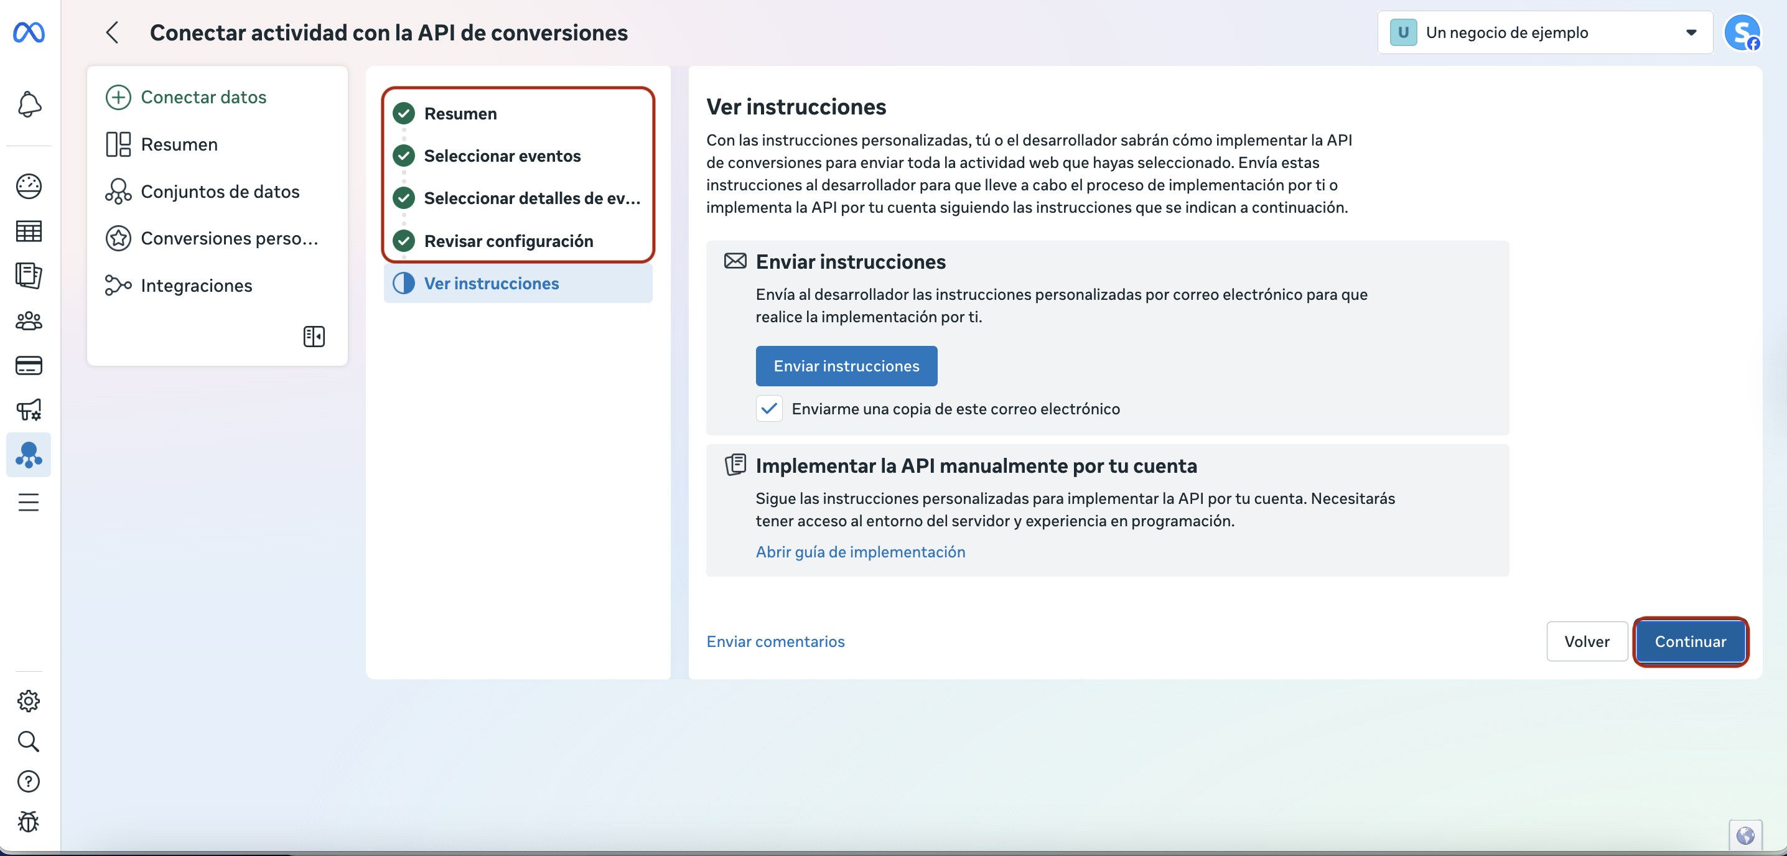Select 'Conjuntos de datos' menu item
1787x856 pixels.
click(219, 192)
